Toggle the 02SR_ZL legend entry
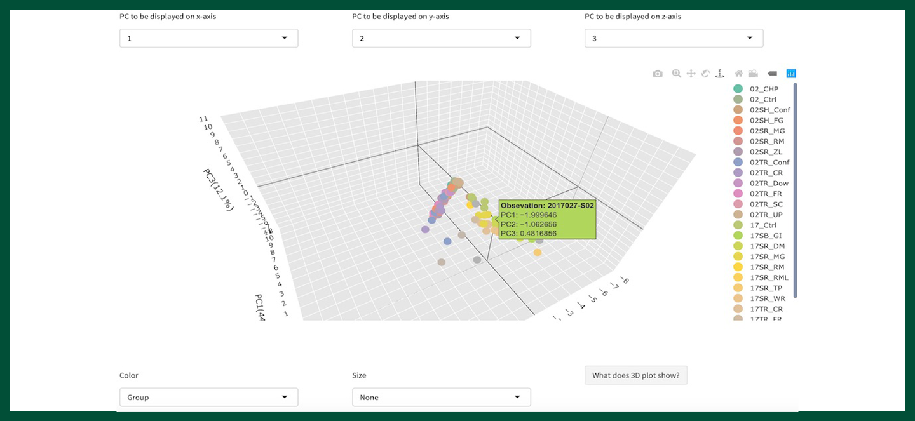This screenshot has height=421, width=915. click(759, 152)
